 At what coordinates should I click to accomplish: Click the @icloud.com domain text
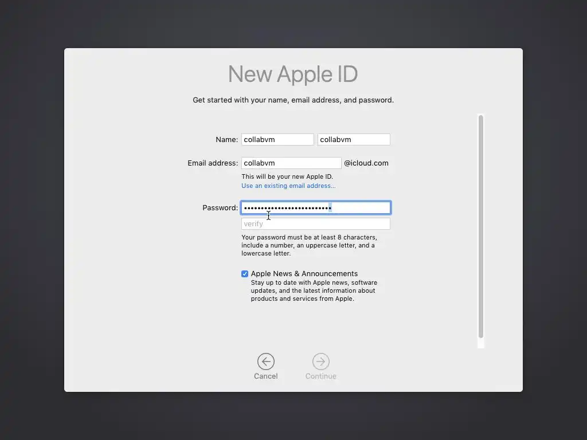pyautogui.click(x=366, y=163)
